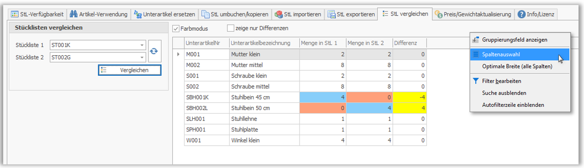Click the StL-Verfügbarkeit tab icon
The width and height of the screenshot is (584, 168).
point(15,14)
